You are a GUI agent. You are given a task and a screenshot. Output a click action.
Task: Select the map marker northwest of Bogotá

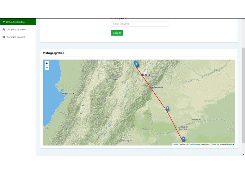tap(136, 64)
